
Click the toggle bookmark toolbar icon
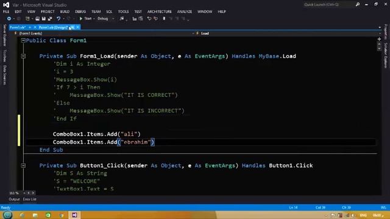pos(164,19)
